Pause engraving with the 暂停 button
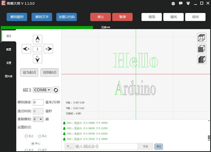 (x=122, y=17)
